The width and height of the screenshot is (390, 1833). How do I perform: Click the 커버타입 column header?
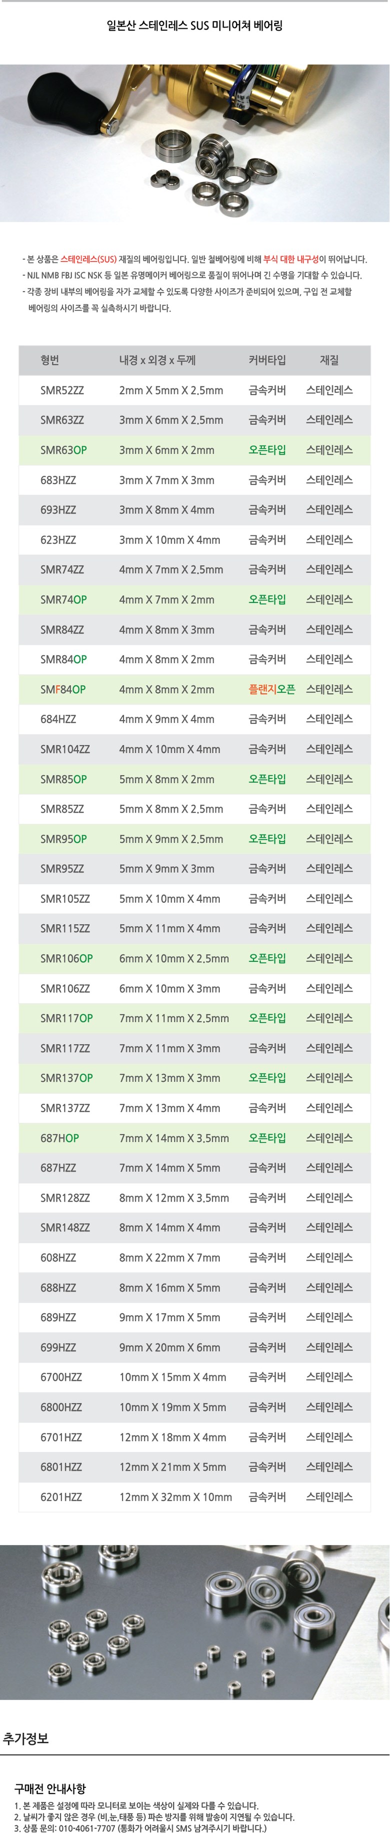267,360
